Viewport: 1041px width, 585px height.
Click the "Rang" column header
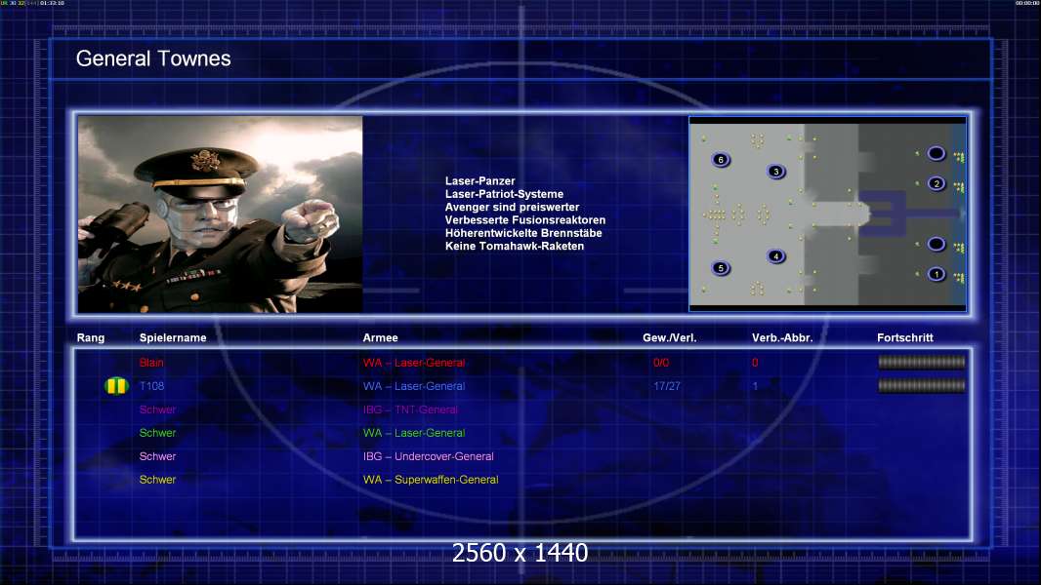point(90,338)
